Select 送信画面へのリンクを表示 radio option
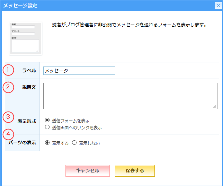 [x=47, y=127]
